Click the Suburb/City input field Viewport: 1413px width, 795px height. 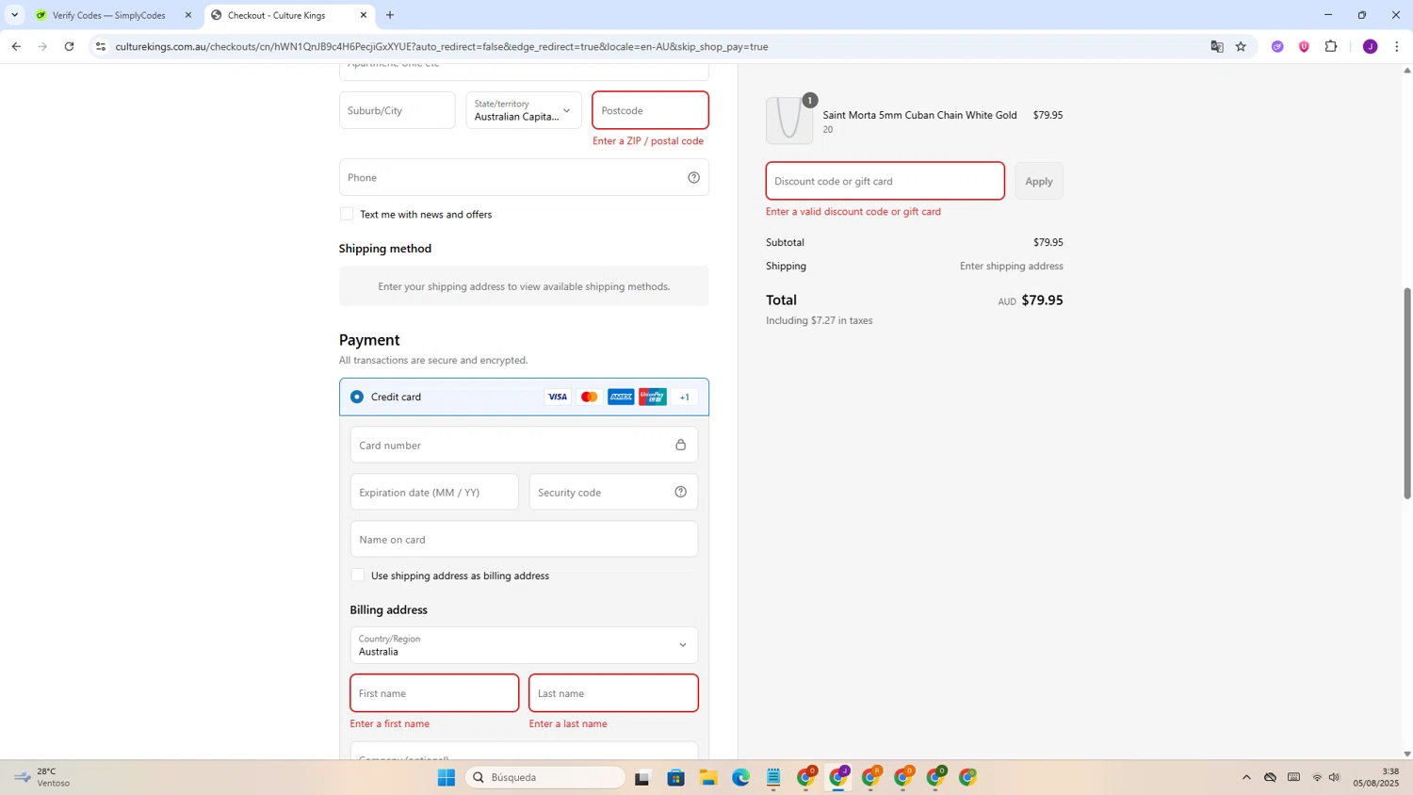(397, 110)
